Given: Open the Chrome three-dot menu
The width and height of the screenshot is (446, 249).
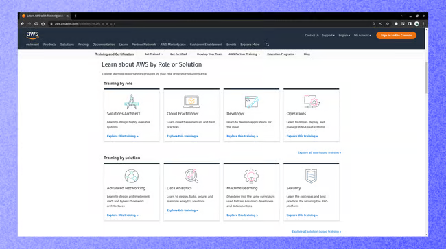Looking at the screenshot, I should point(423,24).
